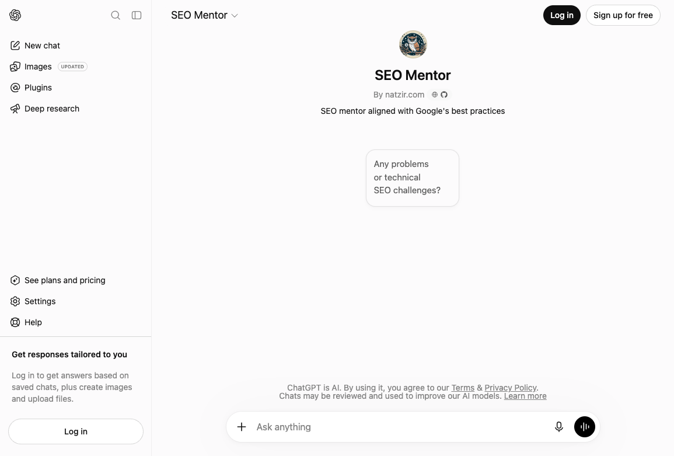
Task: Click the New chat pencil icon
Action: coord(15,45)
